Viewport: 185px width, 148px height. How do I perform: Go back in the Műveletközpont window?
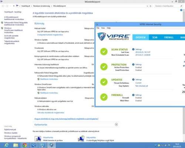3,6
